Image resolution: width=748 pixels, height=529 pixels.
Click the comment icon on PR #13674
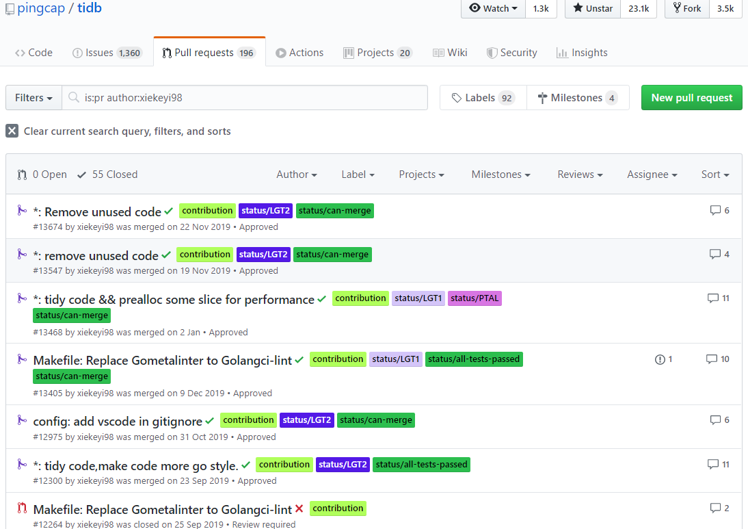[715, 211]
